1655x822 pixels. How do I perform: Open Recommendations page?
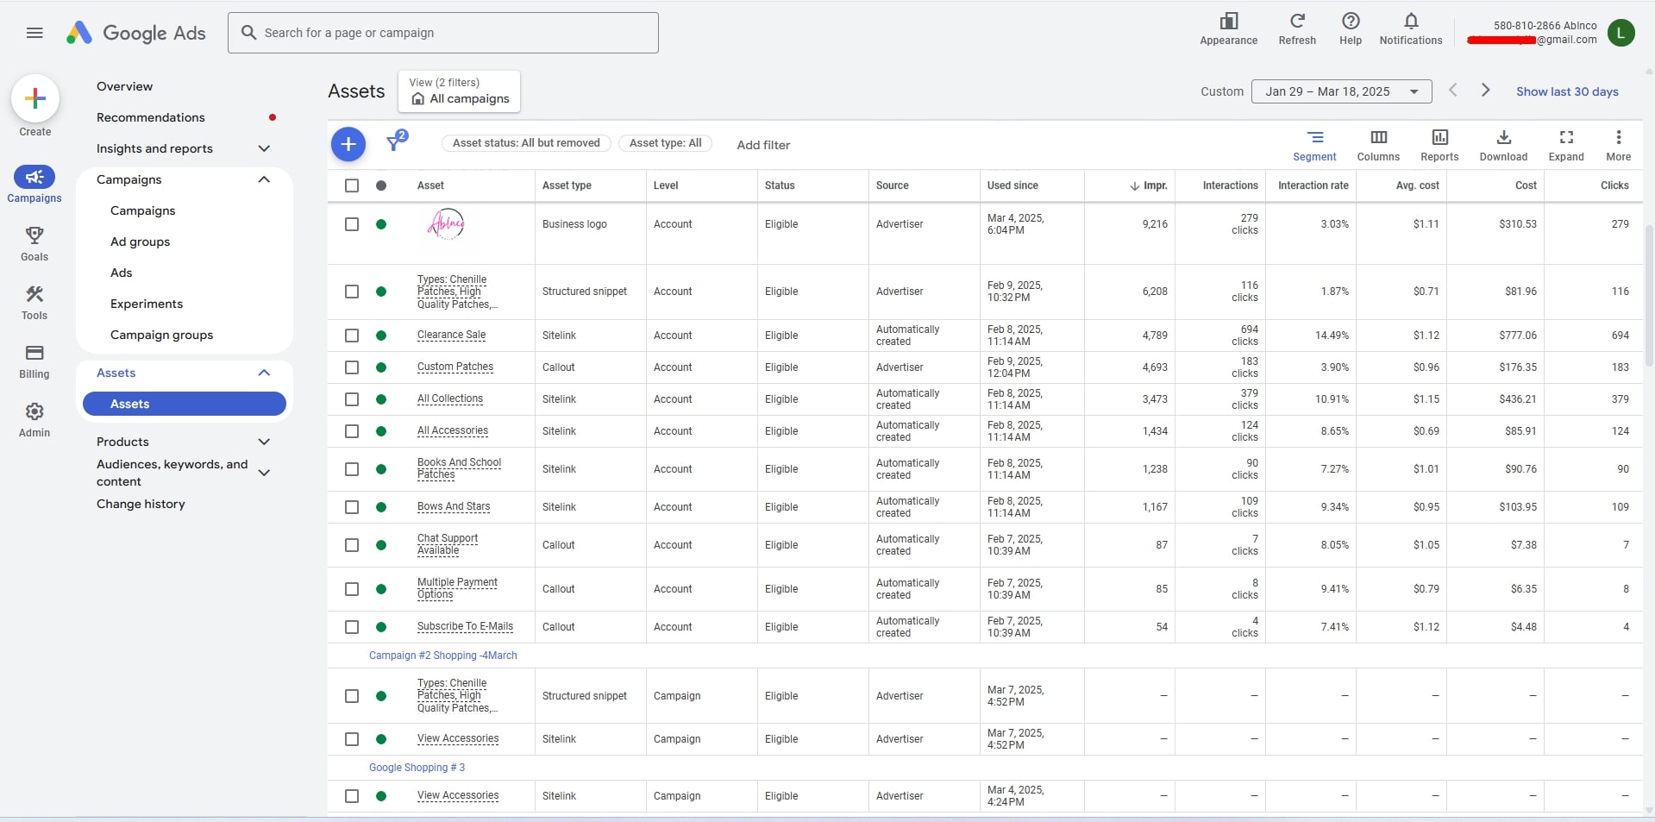[x=151, y=117]
